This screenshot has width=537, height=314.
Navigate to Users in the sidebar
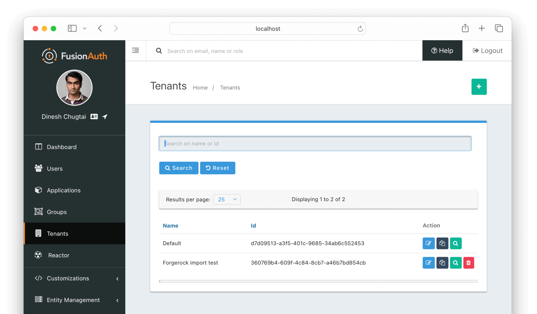click(74, 168)
